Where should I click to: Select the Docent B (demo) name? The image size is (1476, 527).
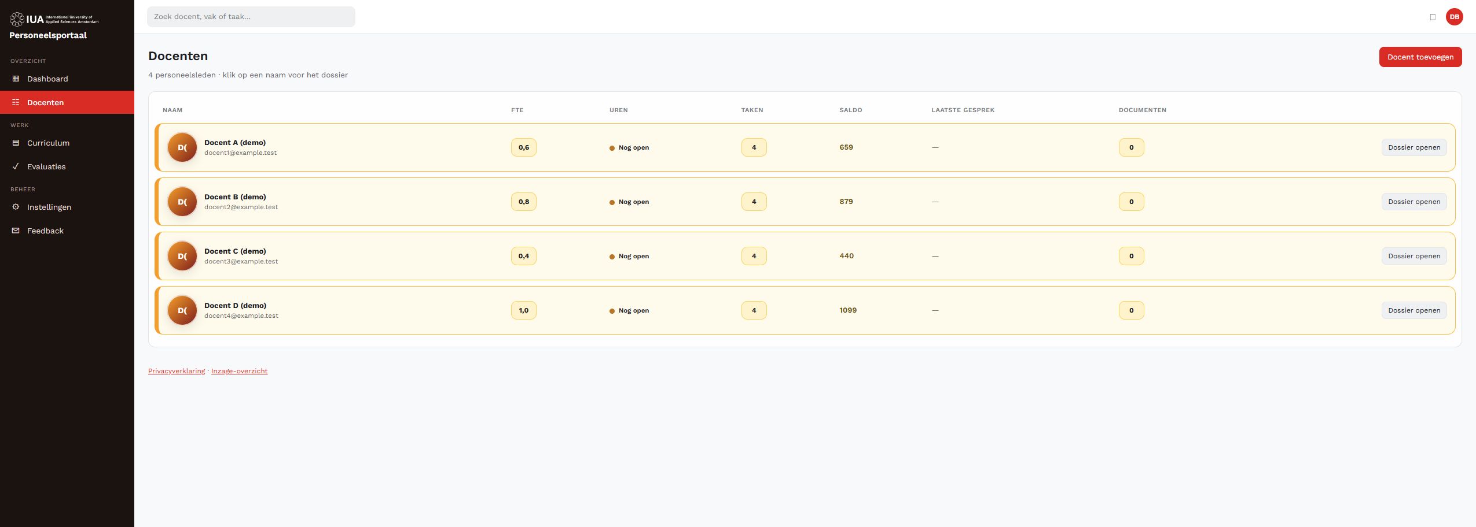(x=235, y=197)
